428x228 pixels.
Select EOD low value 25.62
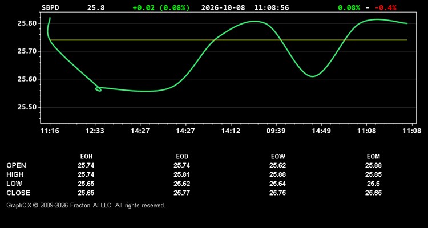click(182, 184)
